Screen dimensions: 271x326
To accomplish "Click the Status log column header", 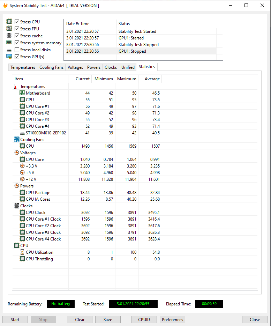I will pyautogui.click(x=166, y=24).
